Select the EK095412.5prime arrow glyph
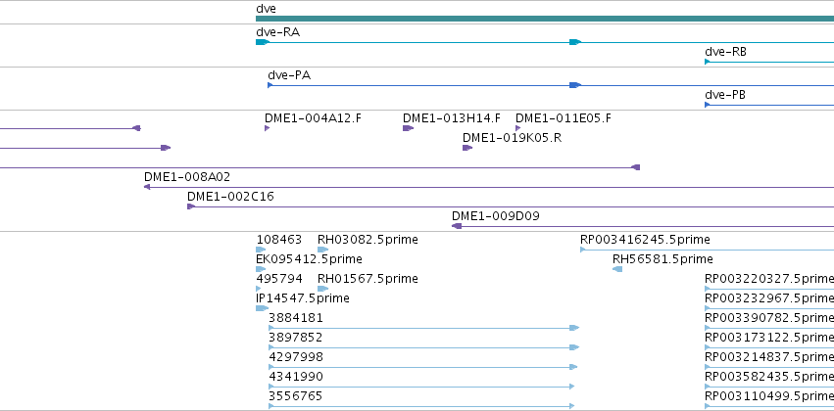 coord(261,269)
